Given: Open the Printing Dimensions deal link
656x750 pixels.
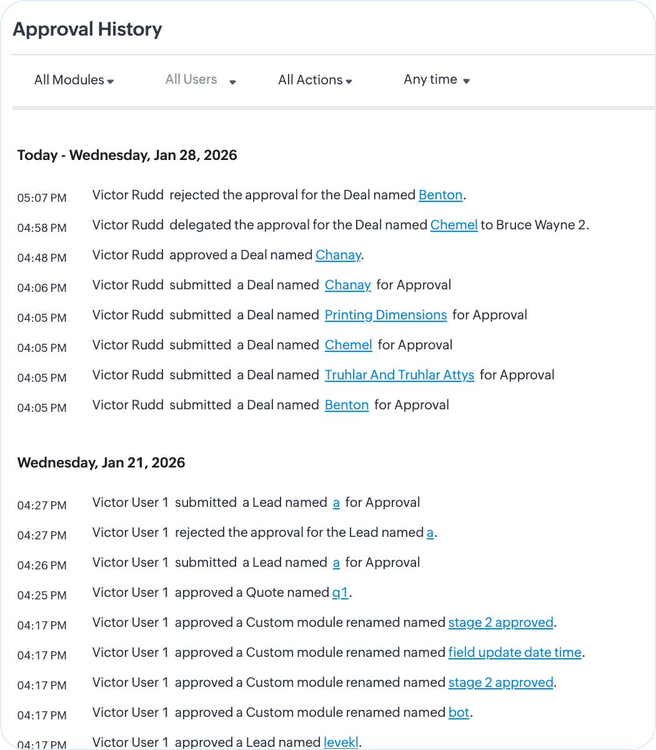Looking at the screenshot, I should (x=385, y=315).
